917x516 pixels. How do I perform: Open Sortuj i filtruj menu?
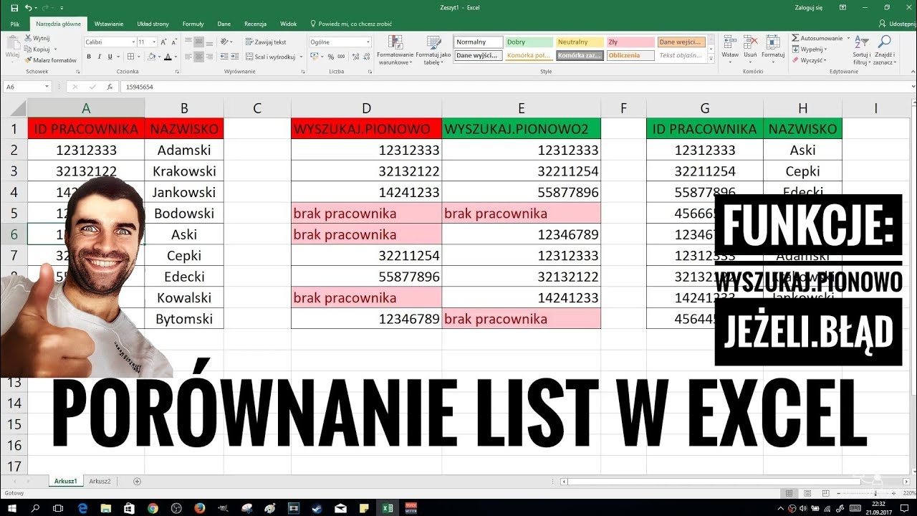pyautogui.click(x=862, y=49)
